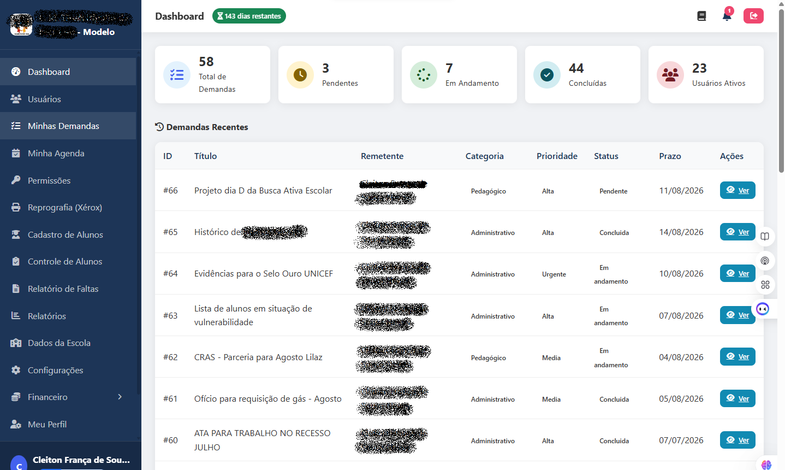This screenshot has height=470, width=785.
Task: View demand #60 with the Ver button
Action: point(738,440)
